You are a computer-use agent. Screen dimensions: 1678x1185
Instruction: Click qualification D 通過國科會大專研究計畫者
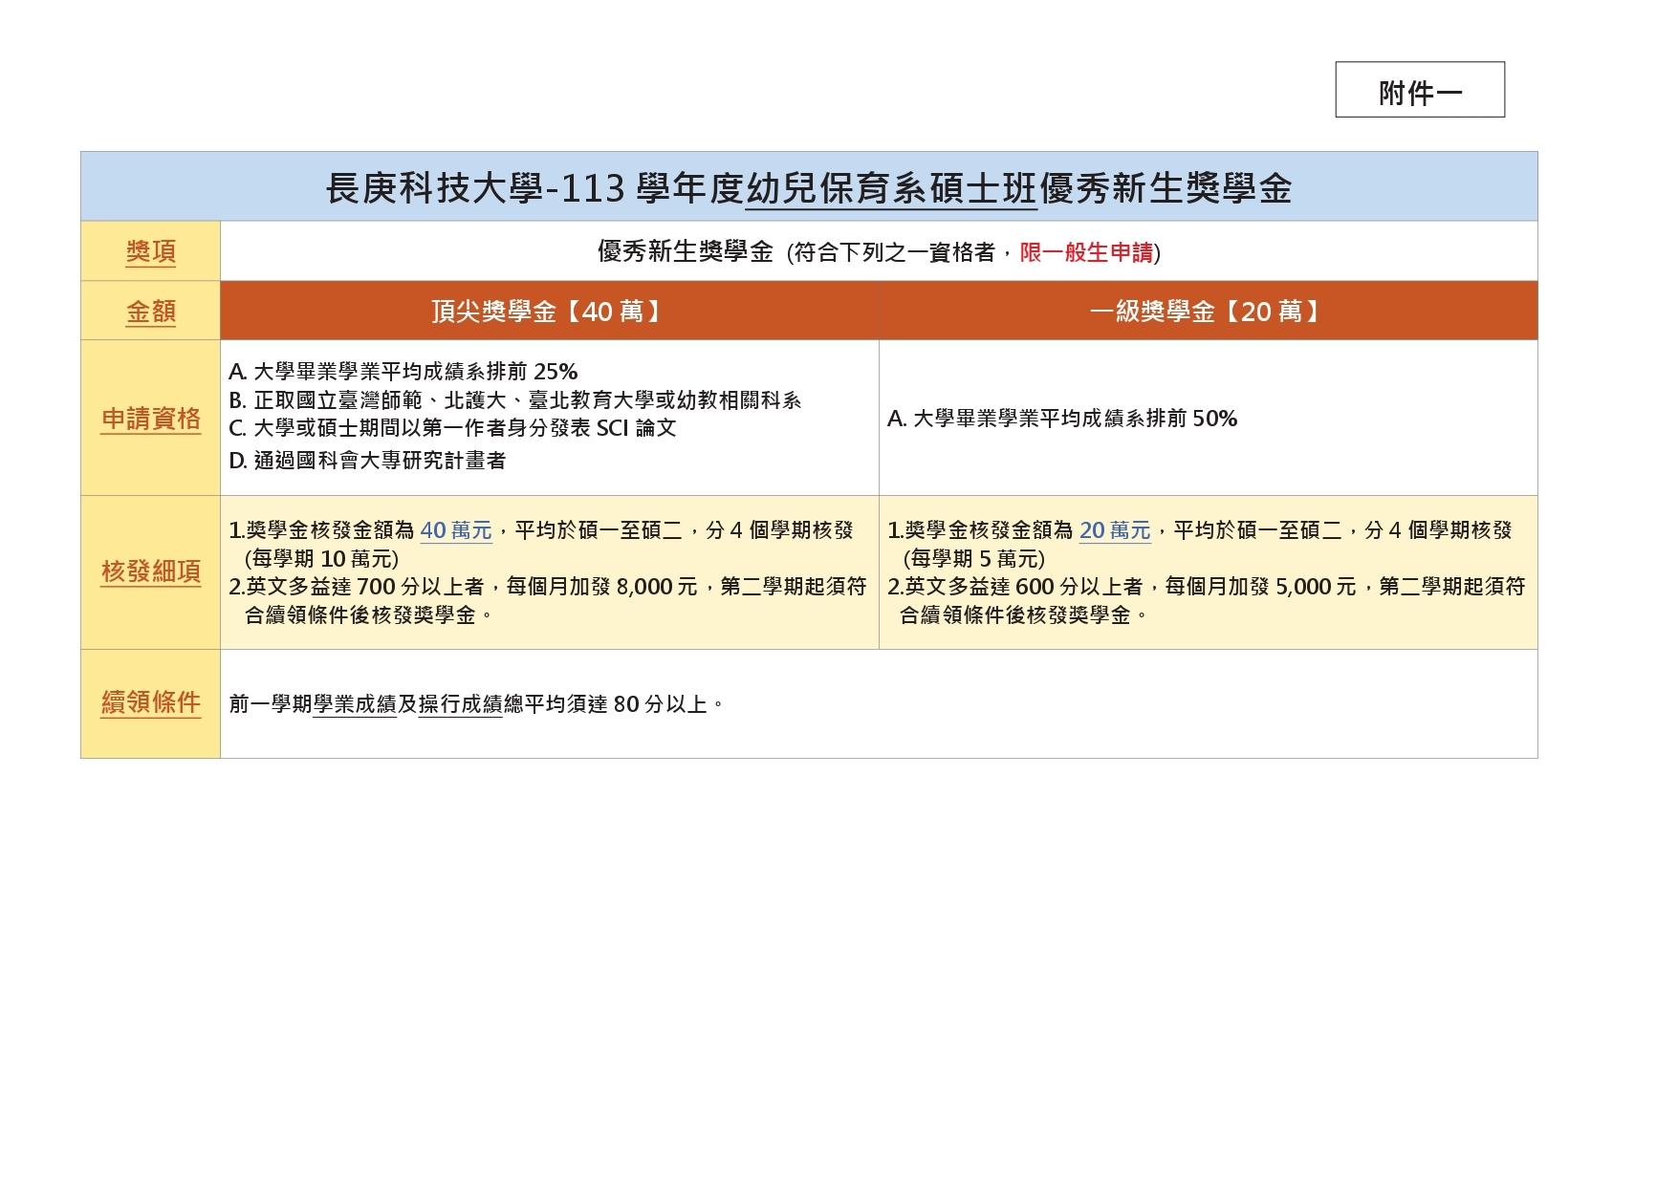(367, 461)
